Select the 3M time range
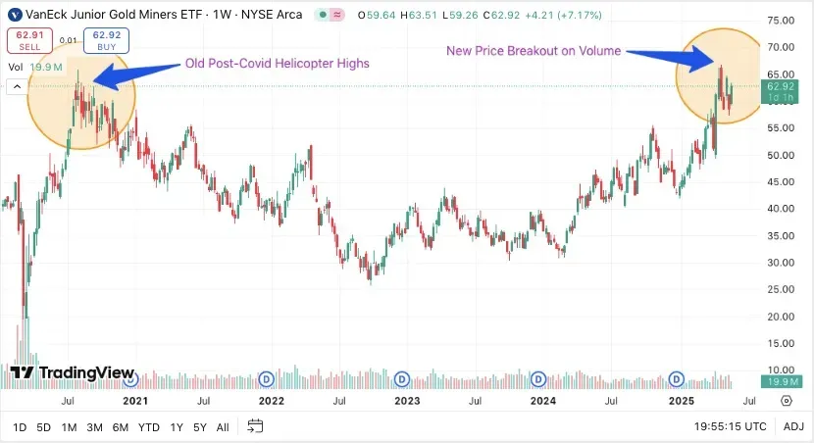The height and width of the screenshot is (443, 814). click(94, 427)
